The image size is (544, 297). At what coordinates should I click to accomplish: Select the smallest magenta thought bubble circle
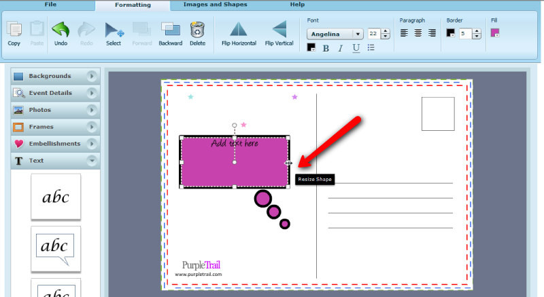[x=285, y=224]
